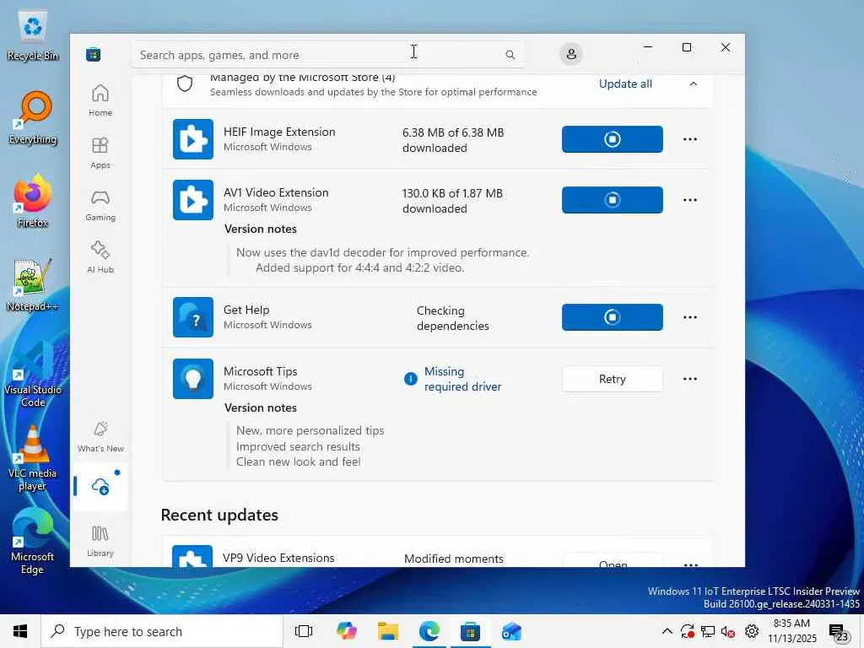Open more options for HEIF Image Extension

click(690, 139)
